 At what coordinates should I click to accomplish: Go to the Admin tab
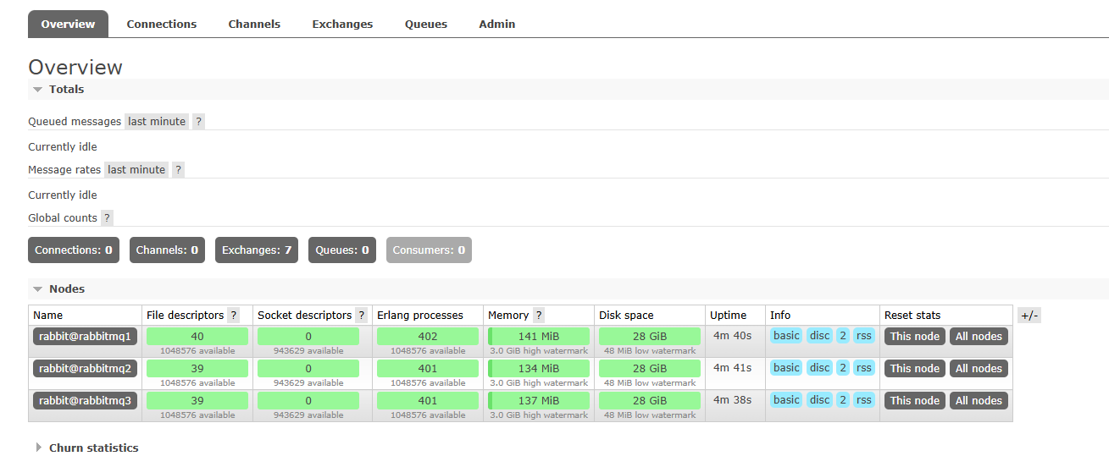click(496, 25)
